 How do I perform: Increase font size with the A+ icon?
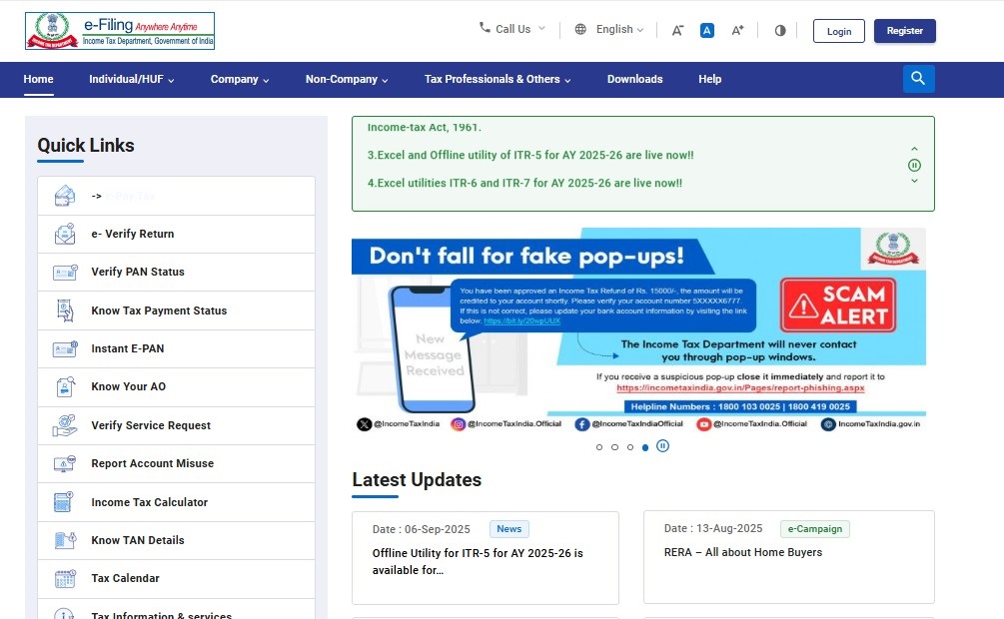[737, 30]
